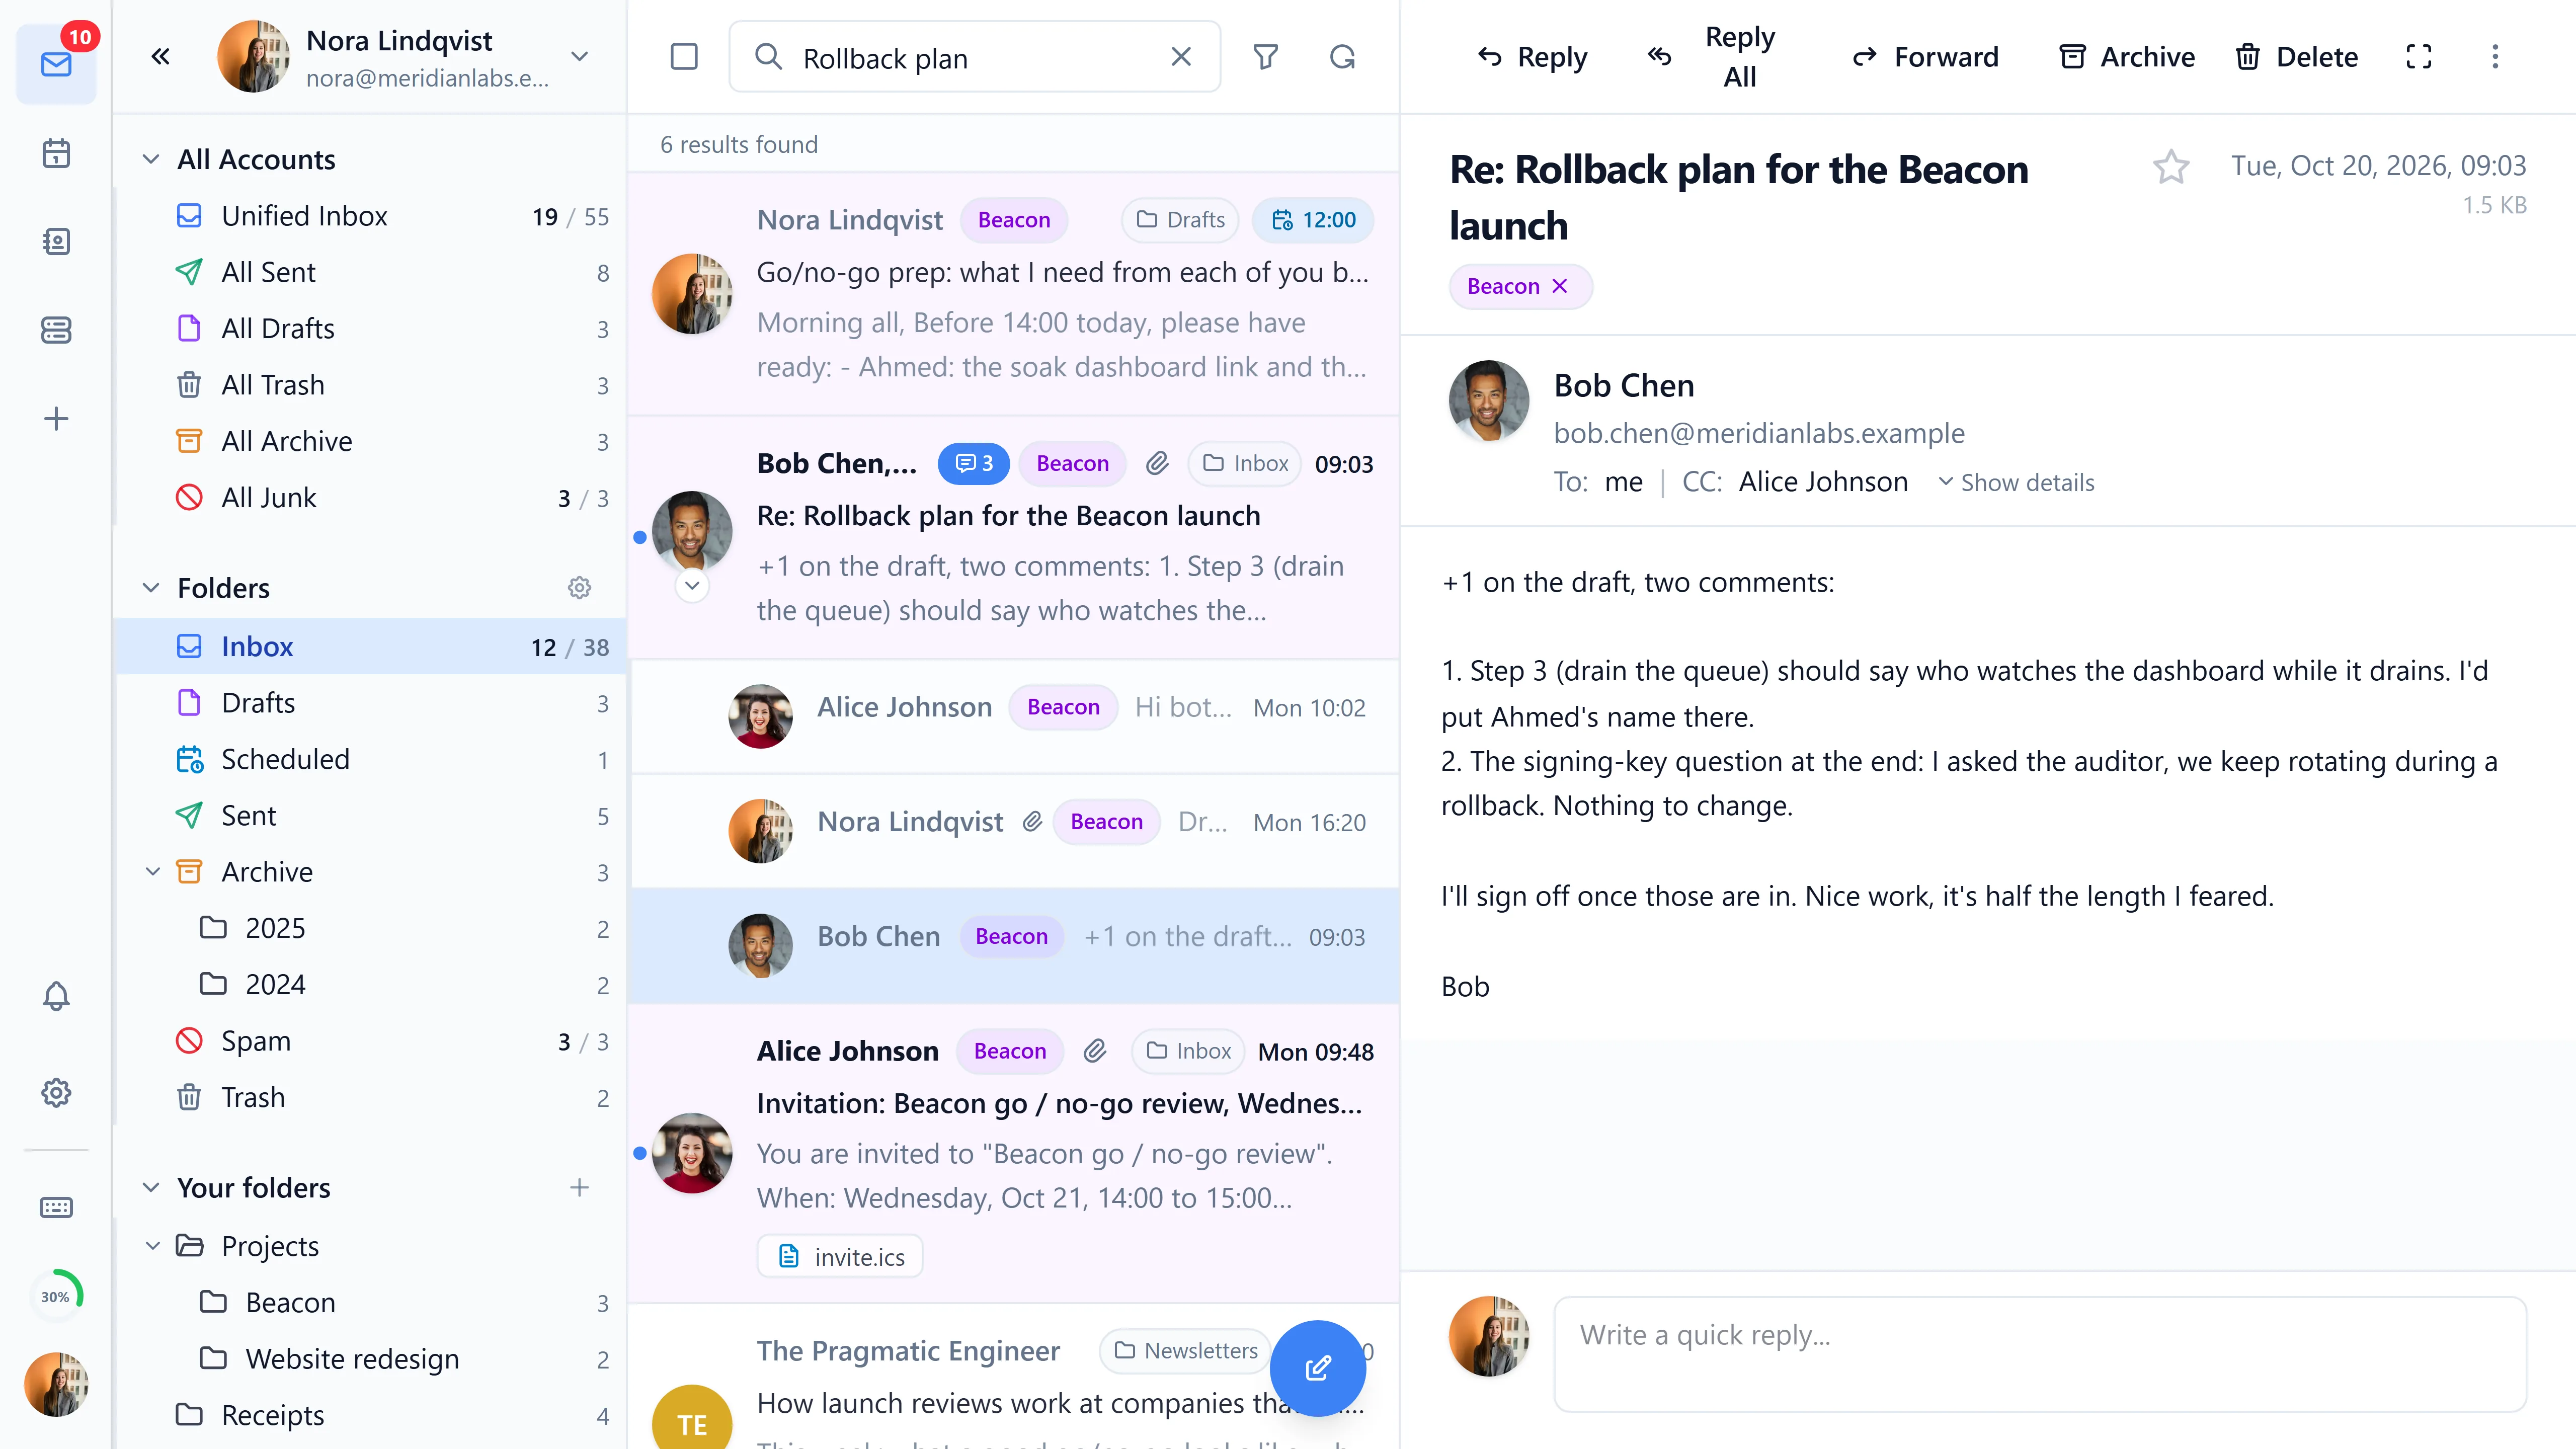Reply to Bob Chen's email

pyautogui.click(x=1532, y=57)
